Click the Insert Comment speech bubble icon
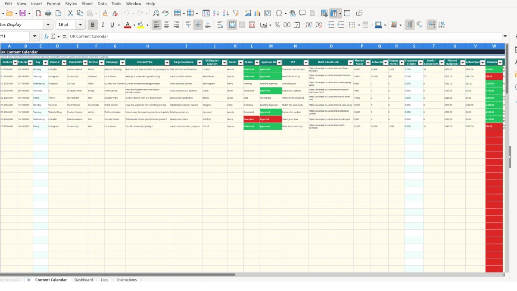Viewport: 517px width, 291px height. coord(302,13)
